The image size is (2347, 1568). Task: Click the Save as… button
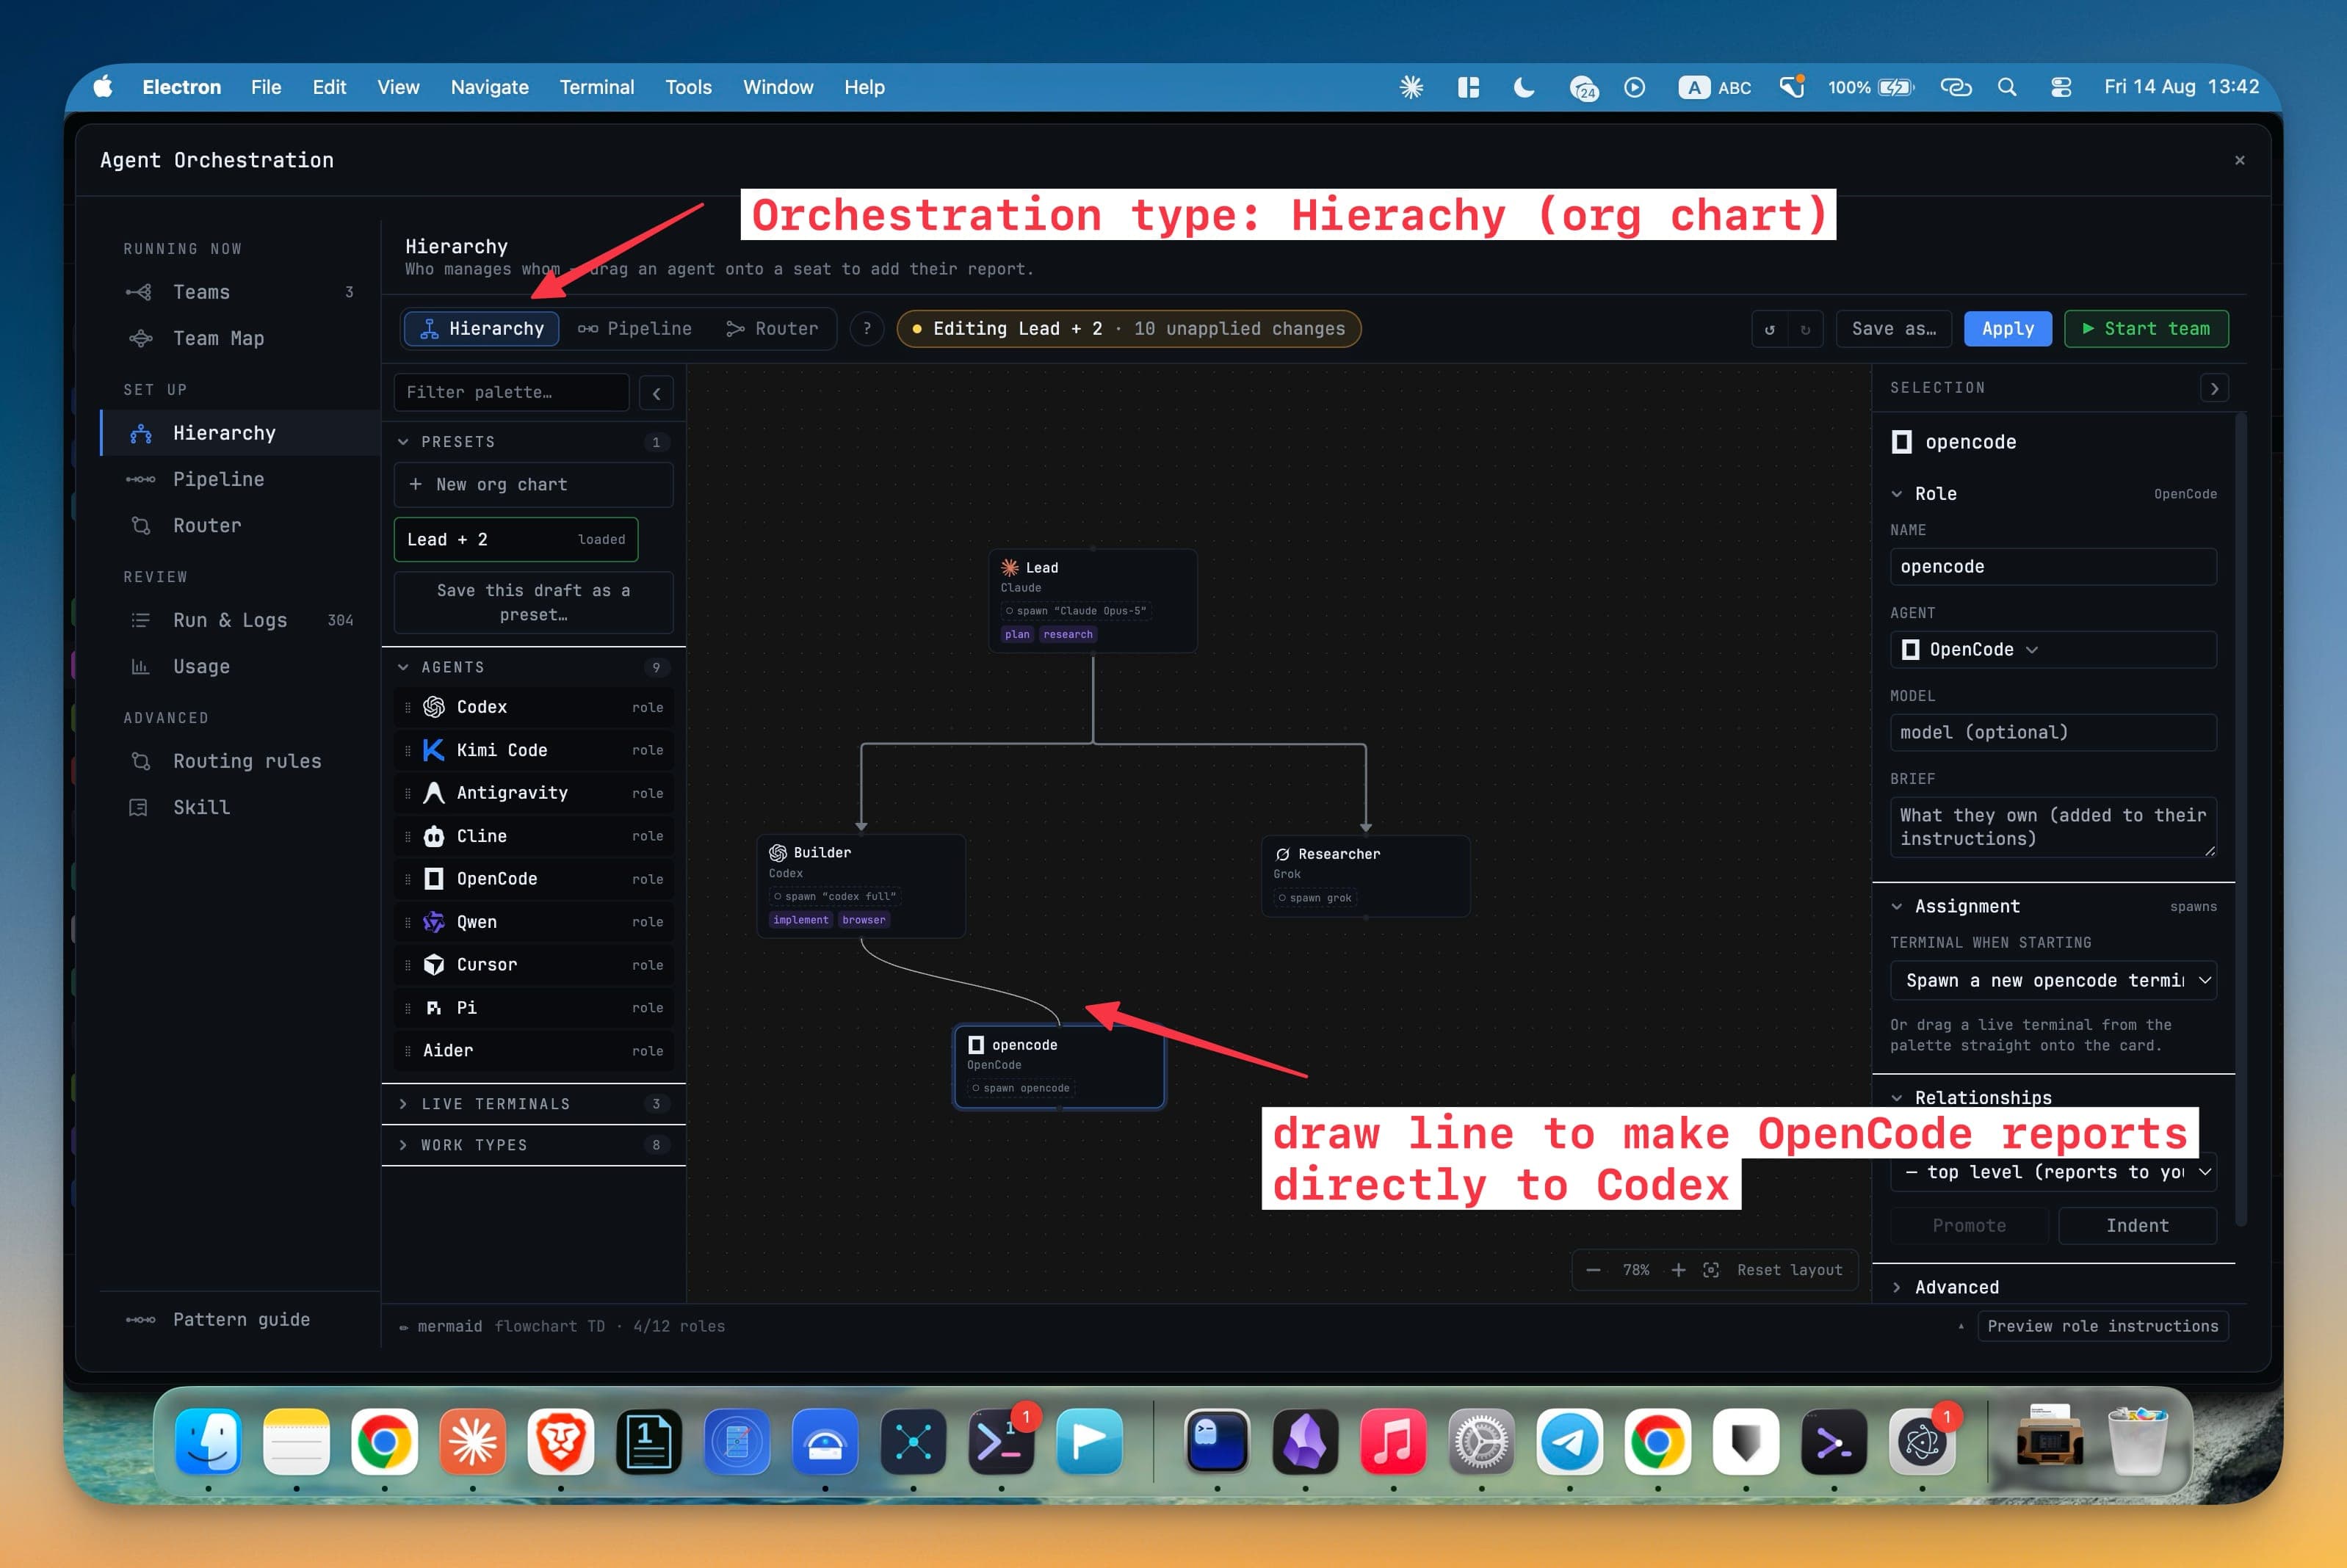click(1894, 329)
